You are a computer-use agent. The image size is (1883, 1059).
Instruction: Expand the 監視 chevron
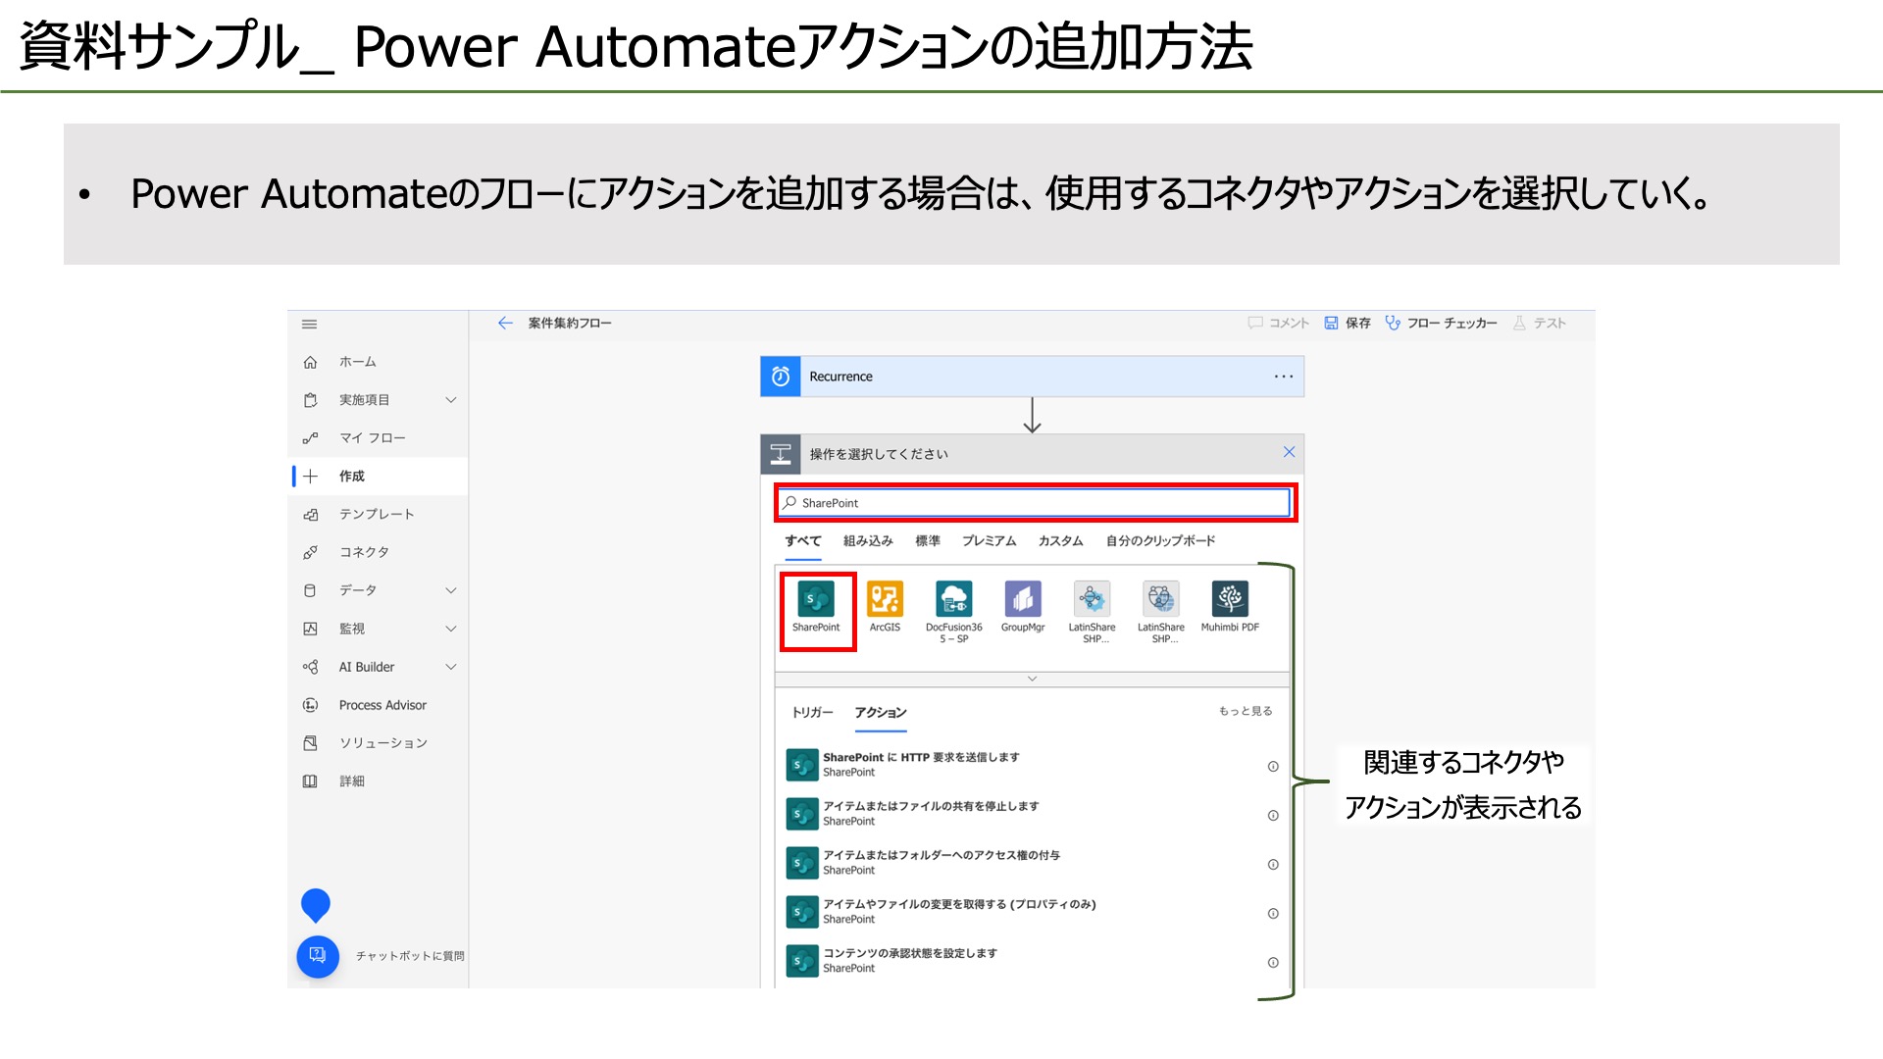[x=451, y=629]
